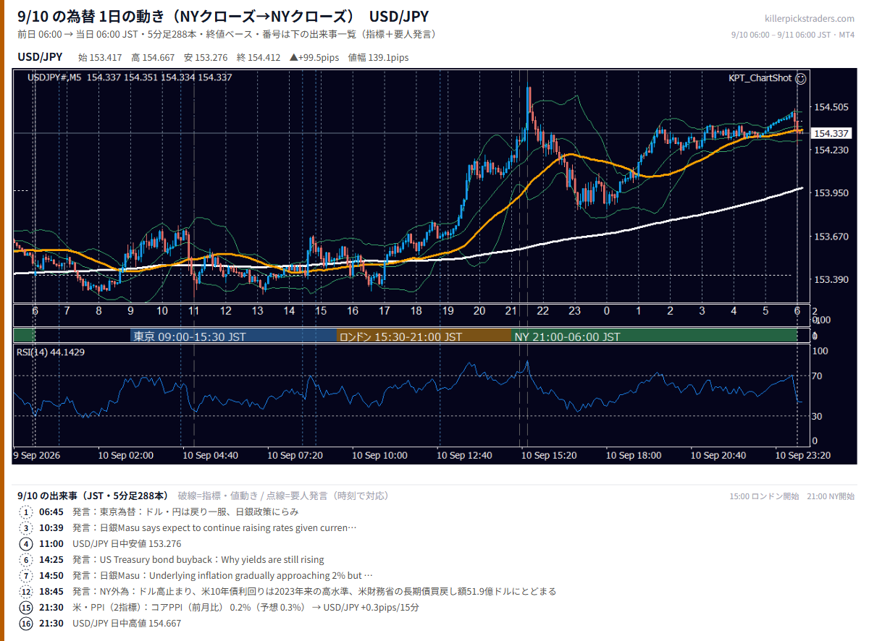Open the killerpickstraders.com link
This screenshot has width=869, height=641.
(x=810, y=19)
